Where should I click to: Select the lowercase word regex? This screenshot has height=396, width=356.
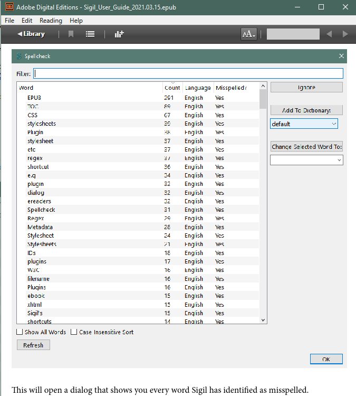pos(35,158)
